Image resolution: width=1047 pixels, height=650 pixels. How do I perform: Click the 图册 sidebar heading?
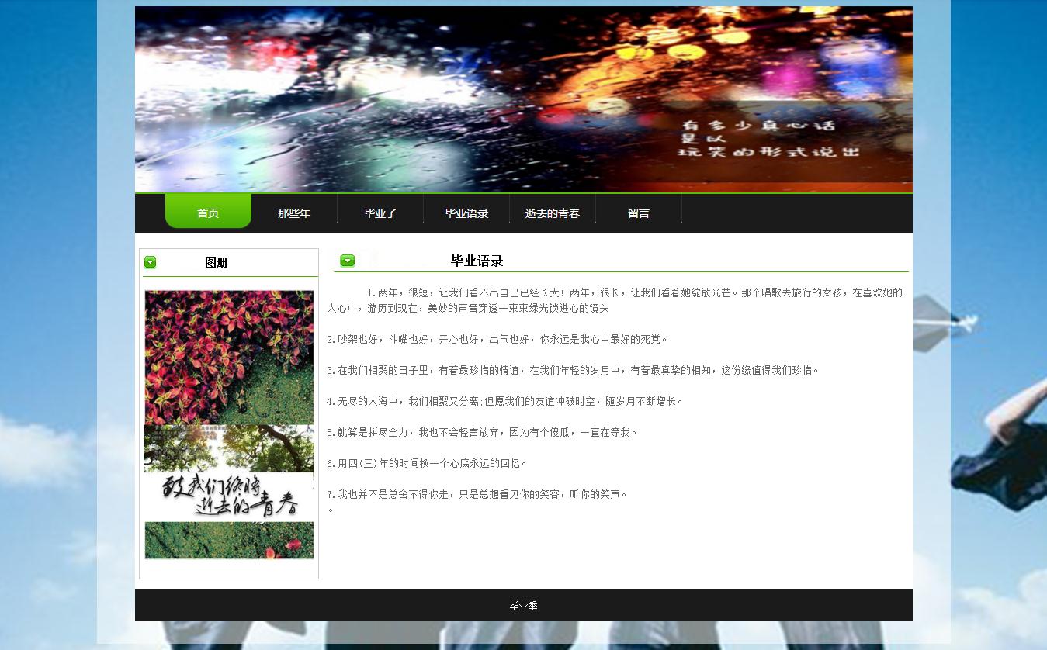tap(216, 262)
